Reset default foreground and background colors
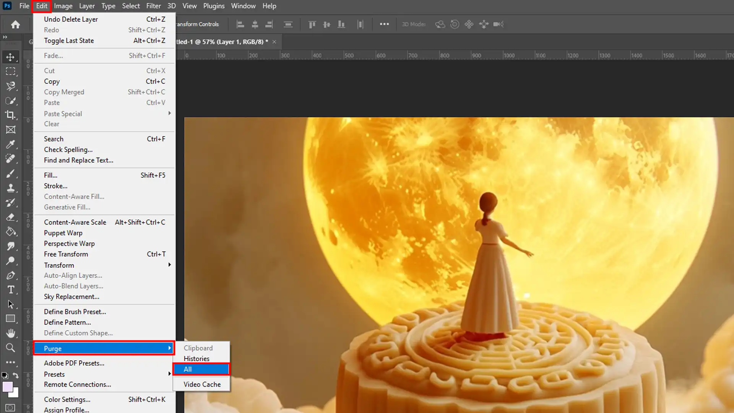Viewport: 734px width, 413px height. 5,376
